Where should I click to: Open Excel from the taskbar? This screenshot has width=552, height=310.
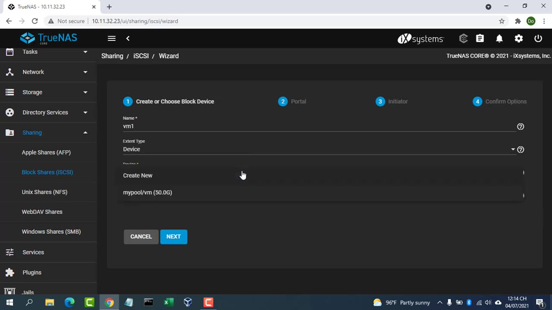coord(168,303)
